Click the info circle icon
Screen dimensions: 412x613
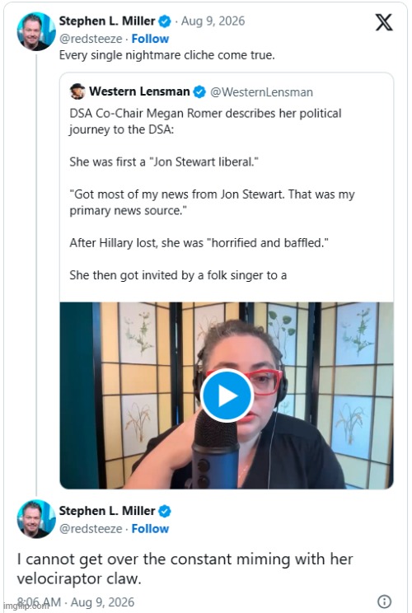coord(384,601)
